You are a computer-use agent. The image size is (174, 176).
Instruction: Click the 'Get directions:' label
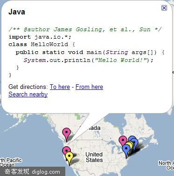[28, 87]
